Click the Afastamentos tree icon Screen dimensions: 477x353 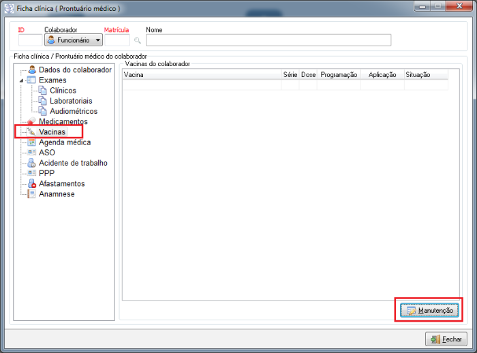[x=32, y=184]
